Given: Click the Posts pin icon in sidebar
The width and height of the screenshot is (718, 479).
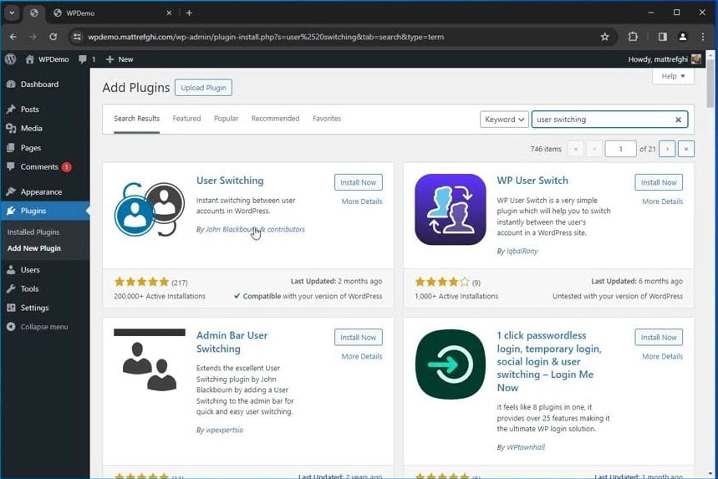Looking at the screenshot, I should point(11,109).
